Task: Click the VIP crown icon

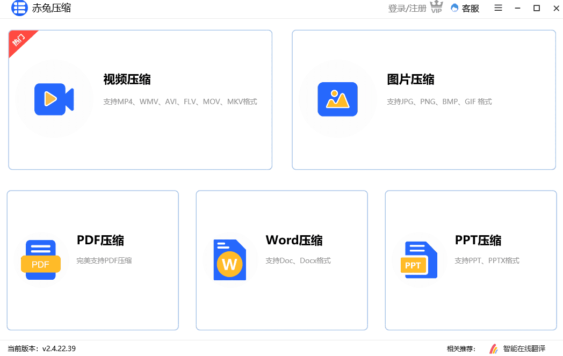Action: (436, 8)
